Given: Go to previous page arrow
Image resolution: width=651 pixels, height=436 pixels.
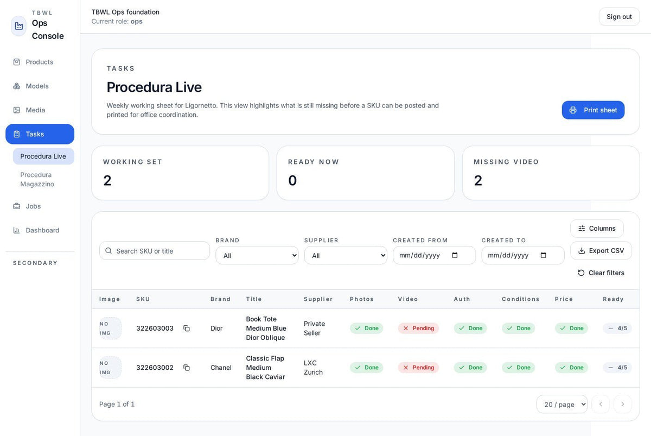Looking at the screenshot, I should click(601, 404).
